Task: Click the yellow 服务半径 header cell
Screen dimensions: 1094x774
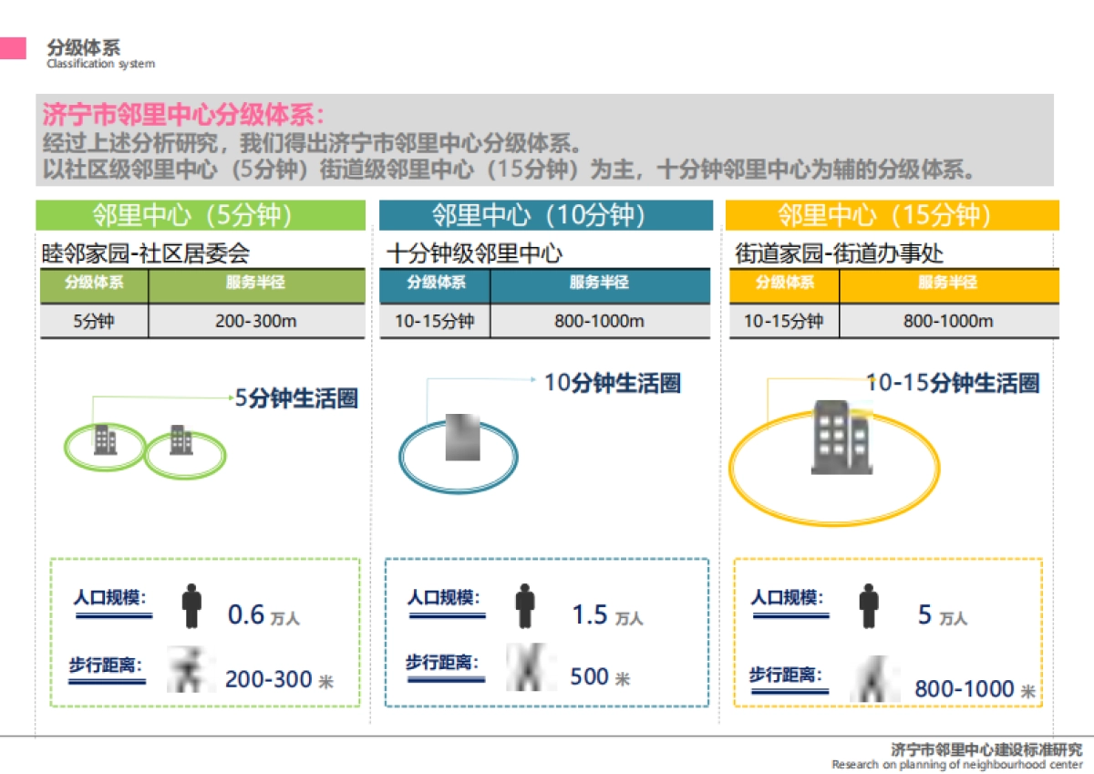Action: tap(948, 285)
